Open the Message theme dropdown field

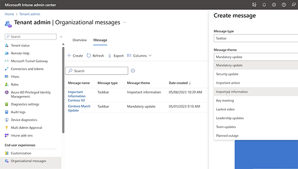[x=256, y=57]
